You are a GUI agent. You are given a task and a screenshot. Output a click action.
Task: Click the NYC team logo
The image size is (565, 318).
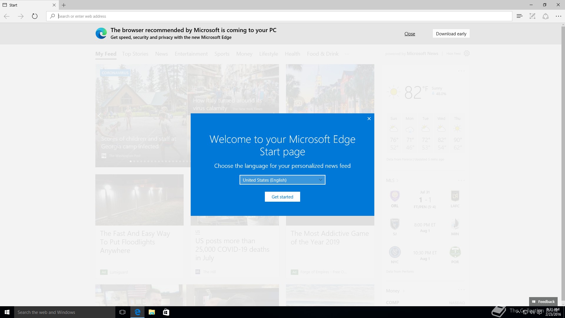point(395,252)
